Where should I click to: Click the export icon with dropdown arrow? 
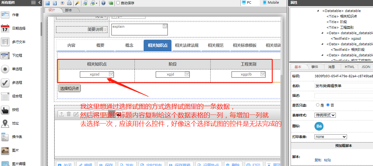(x=93, y=3)
